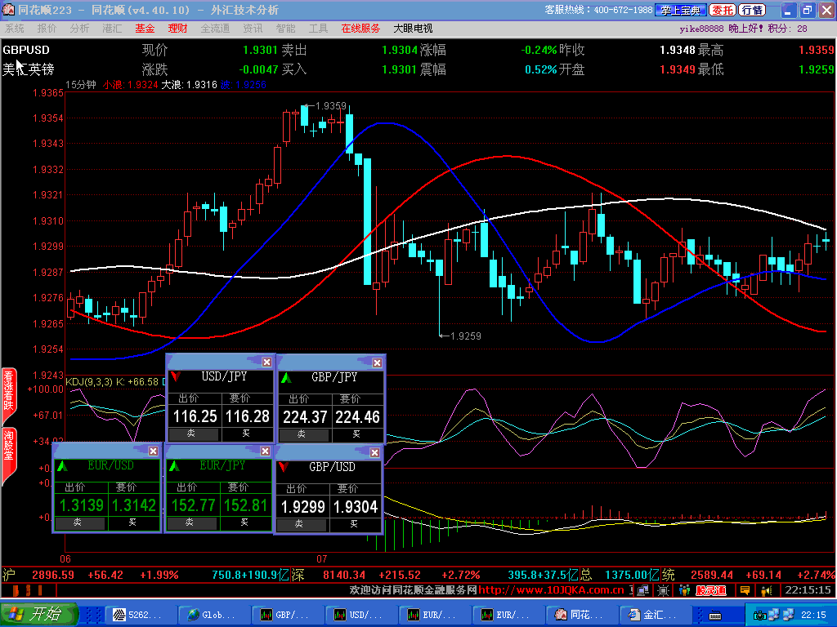837x627 pixels.
Task: Click 卖 sell button in GBP/JPY panel
Action: 304,434
